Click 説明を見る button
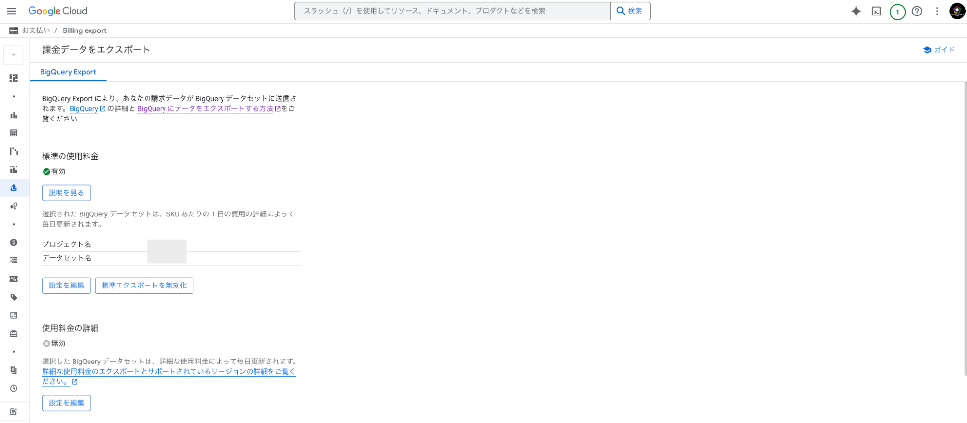This screenshot has height=423, width=967. pyautogui.click(x=66, y=193)
